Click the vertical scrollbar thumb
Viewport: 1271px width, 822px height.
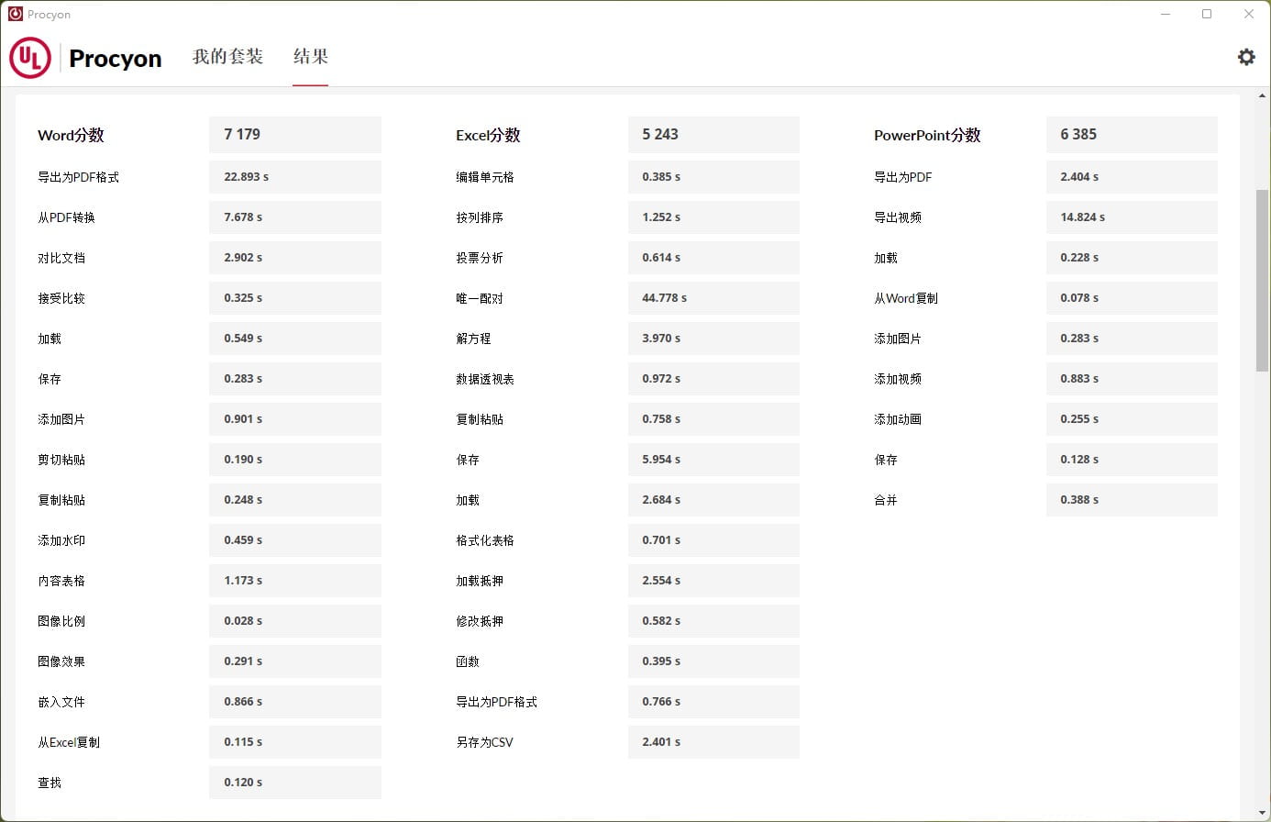[1263, 280]
